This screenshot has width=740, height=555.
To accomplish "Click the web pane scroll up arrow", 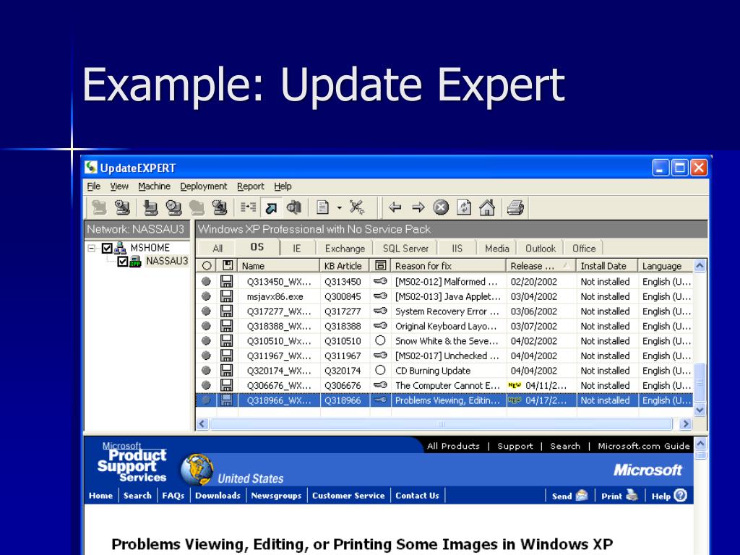I will tap(700, 444).
